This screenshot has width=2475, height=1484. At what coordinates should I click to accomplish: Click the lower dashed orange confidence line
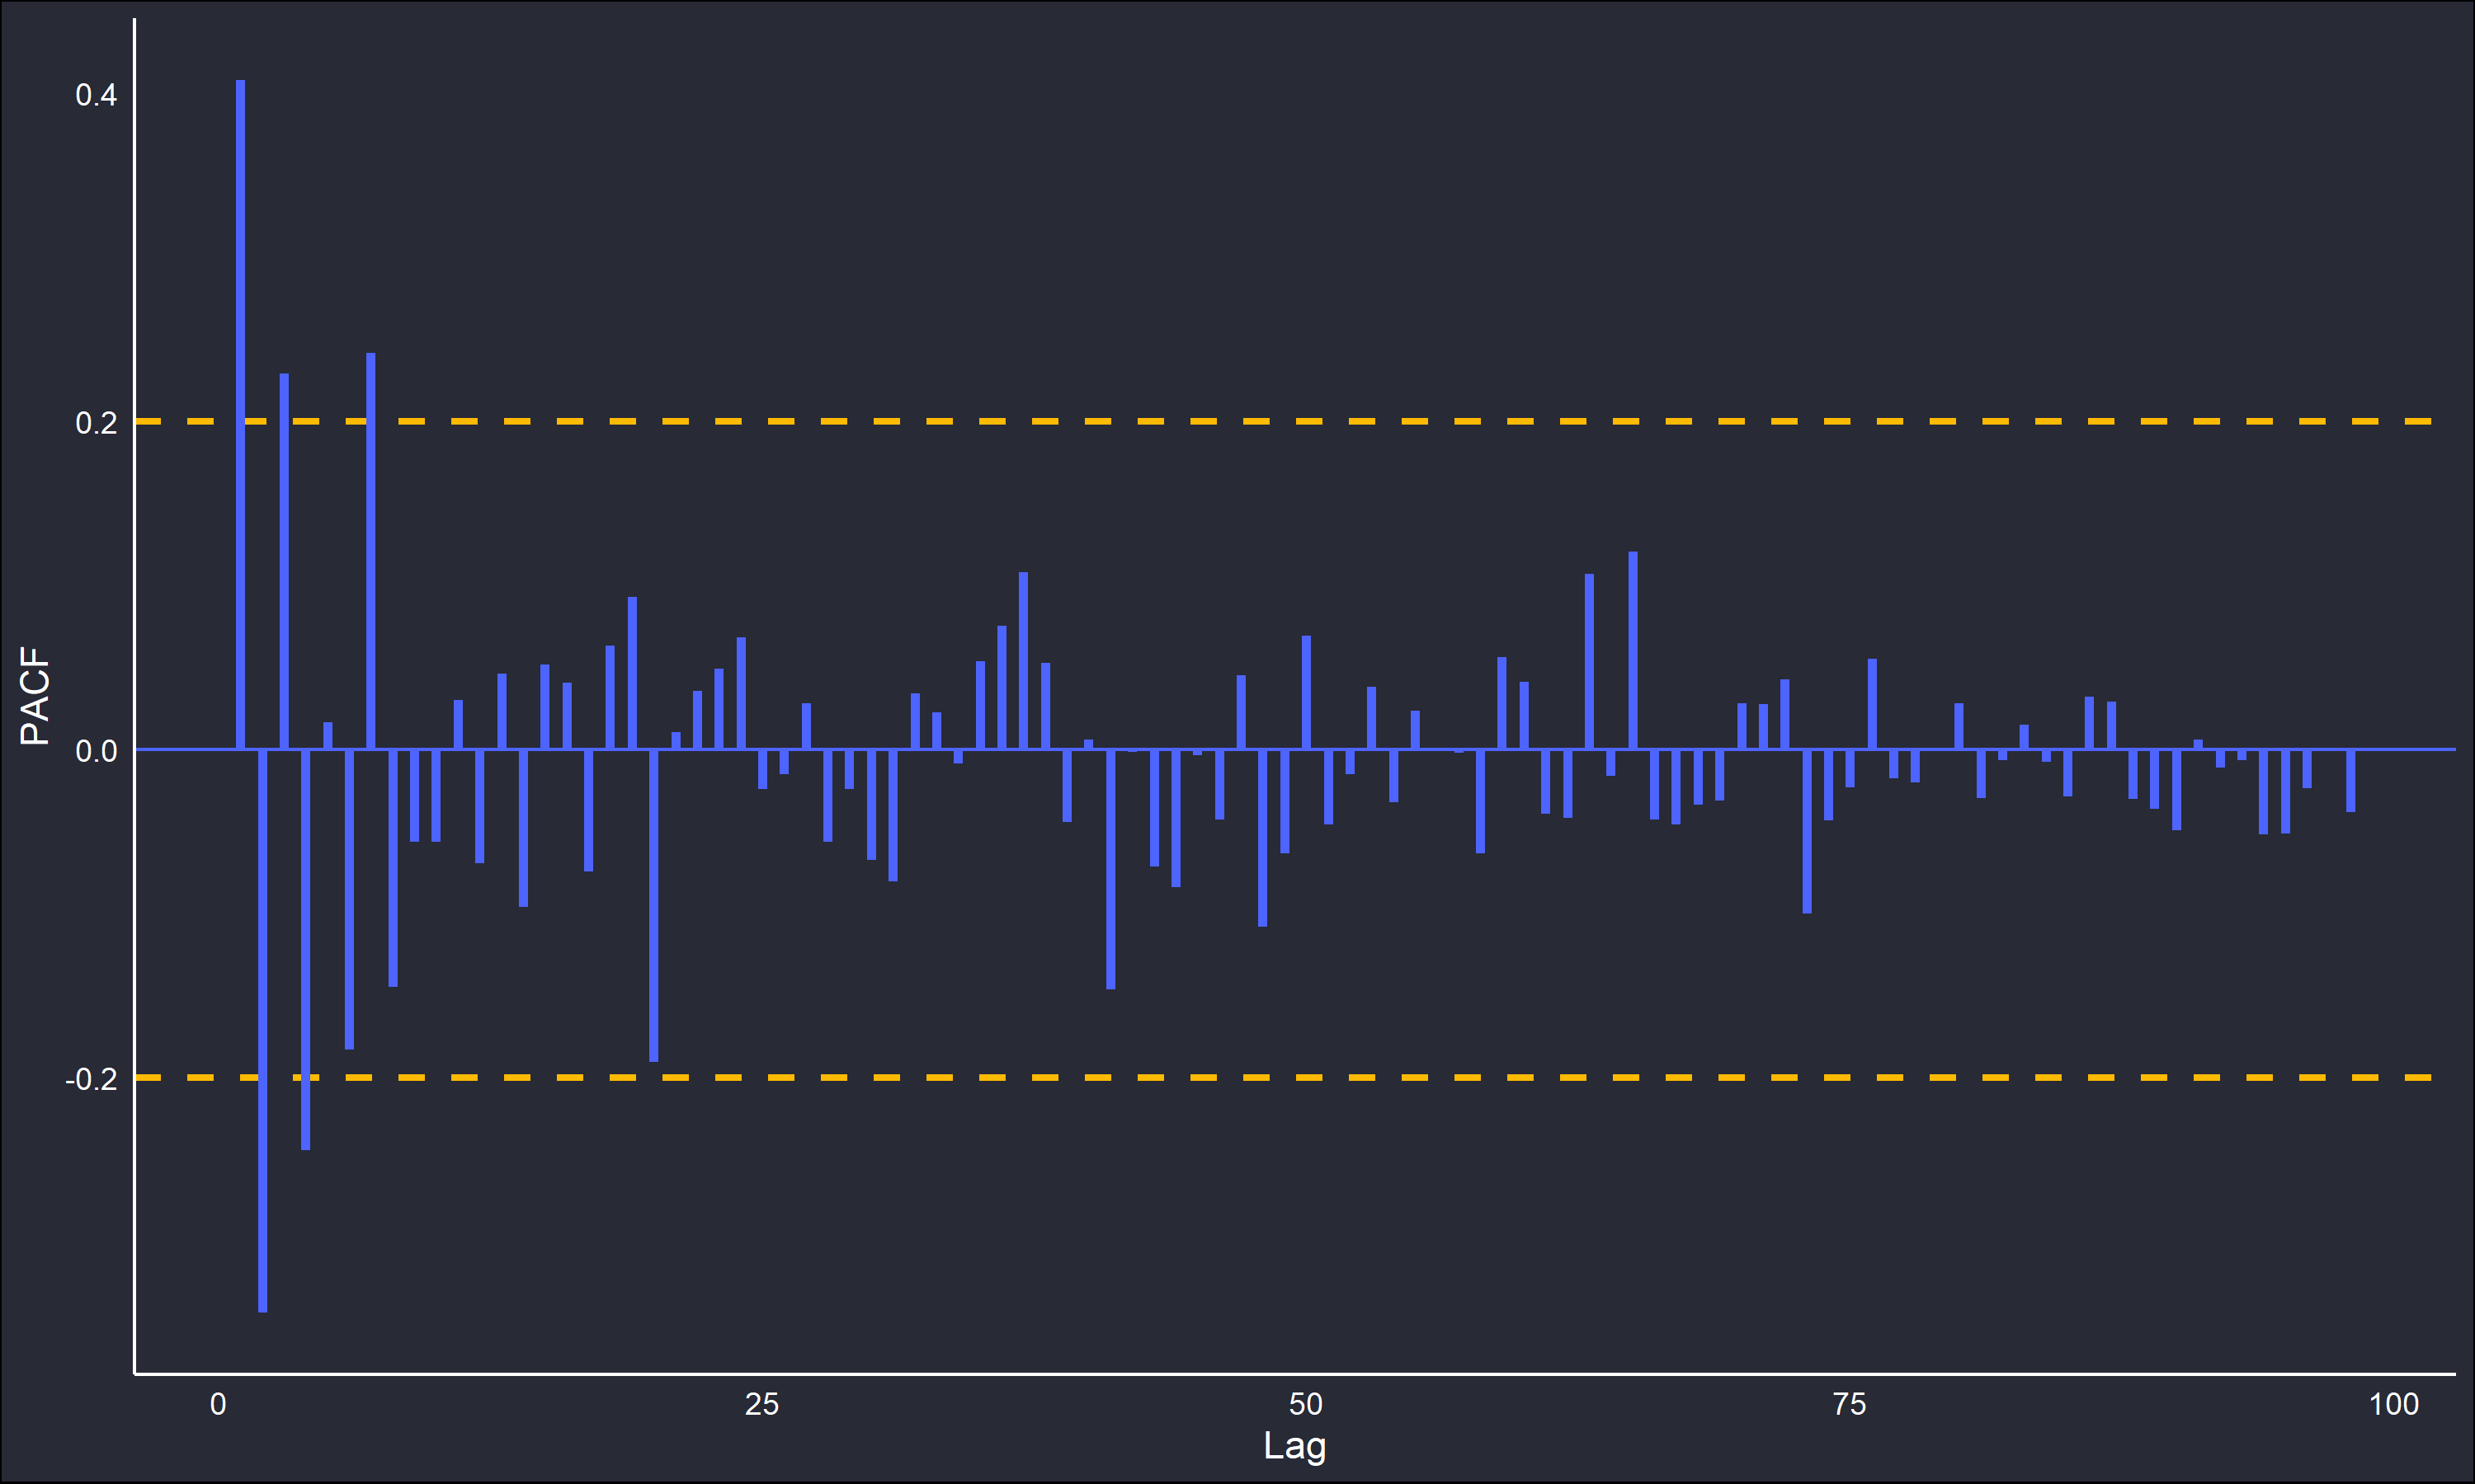pos(1284,1077)
